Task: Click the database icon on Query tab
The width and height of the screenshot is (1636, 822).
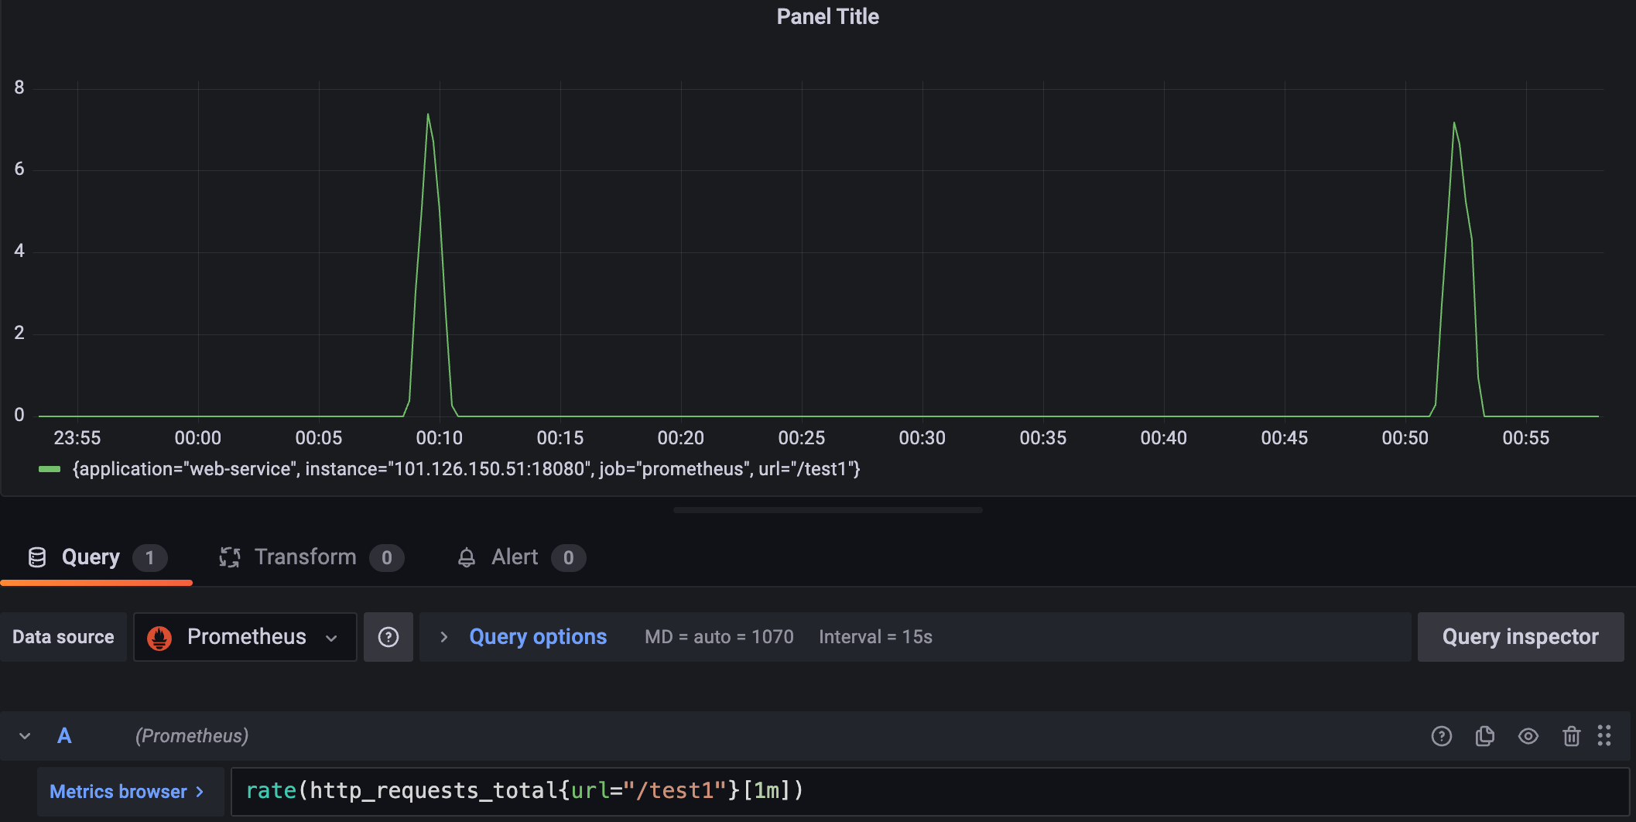Action: point(37,557)
